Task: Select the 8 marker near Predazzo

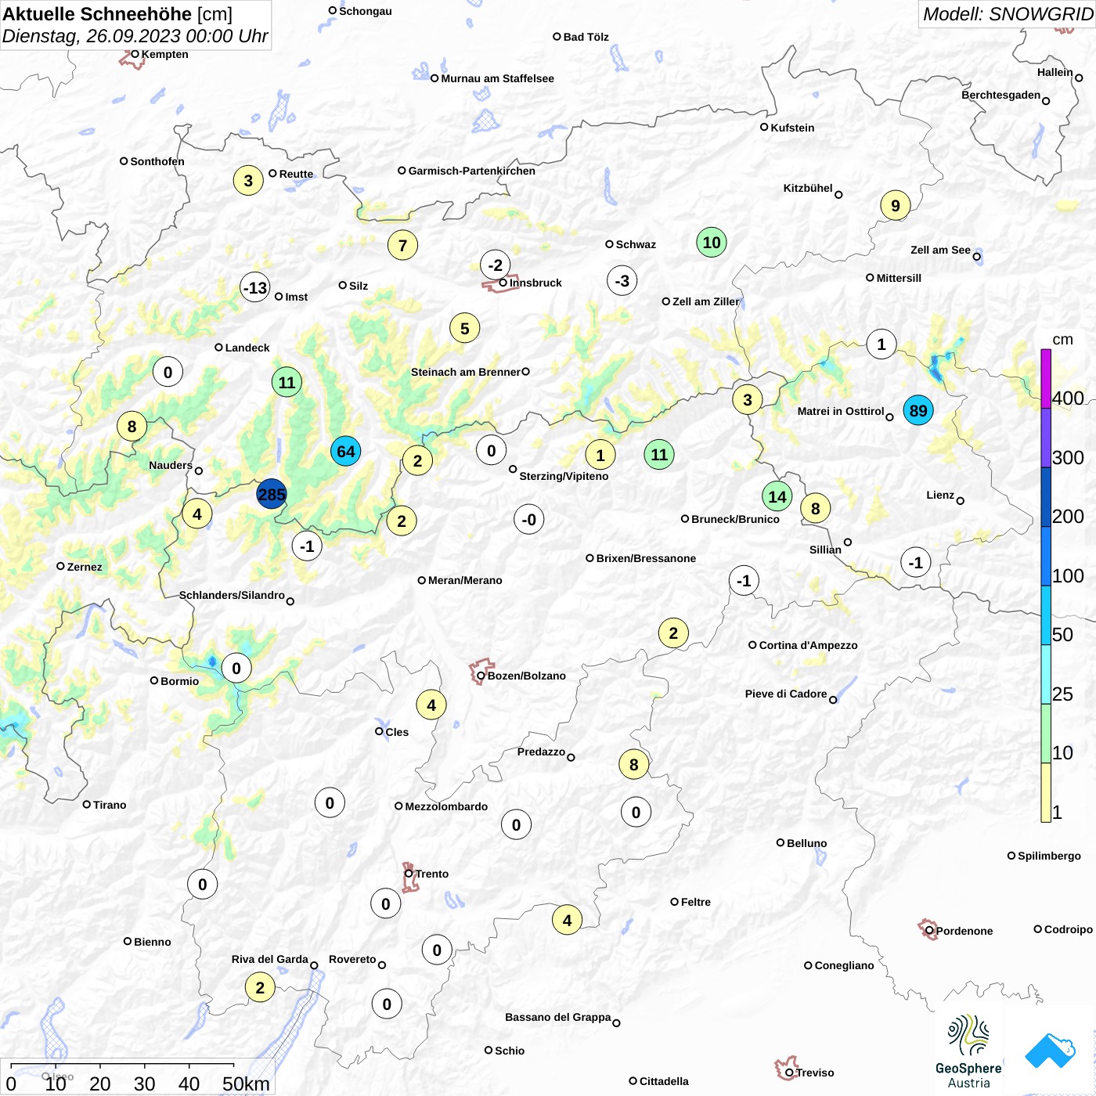Action: 633,764
